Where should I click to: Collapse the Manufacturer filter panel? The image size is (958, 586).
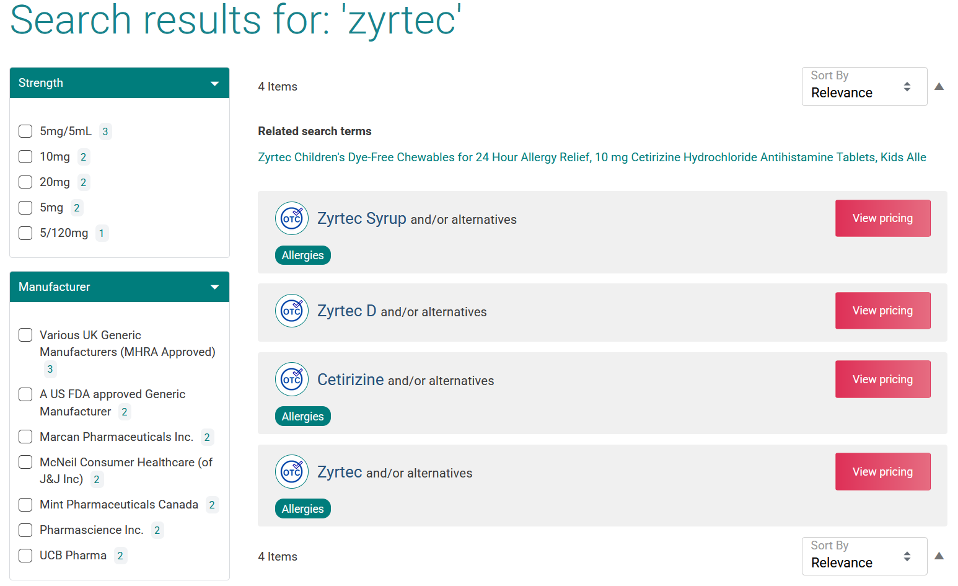click(x=120, y=287)
